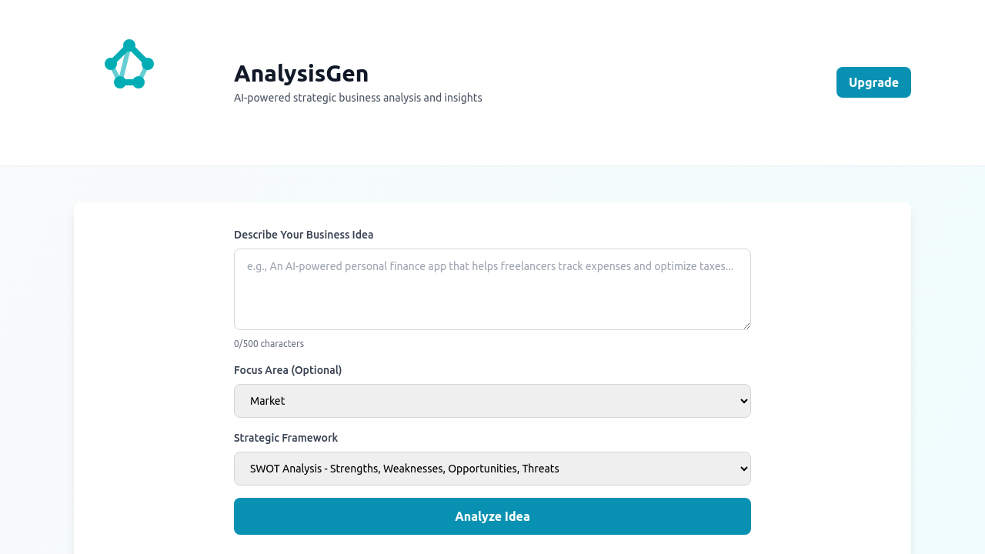The width and height of the screenshot is (985, 554).
Task: Click the AI-powered strategic analysis tagline
Action: pos(358,98)
